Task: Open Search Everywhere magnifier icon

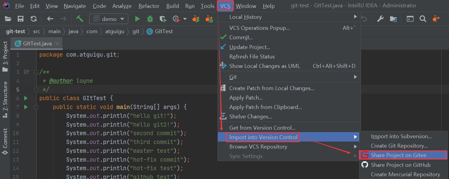Action: [x=423, y=19]
